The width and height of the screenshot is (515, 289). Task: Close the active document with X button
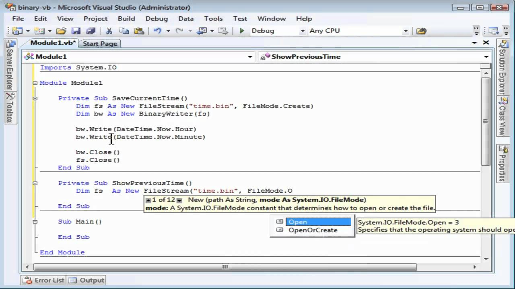click(486, 43)
